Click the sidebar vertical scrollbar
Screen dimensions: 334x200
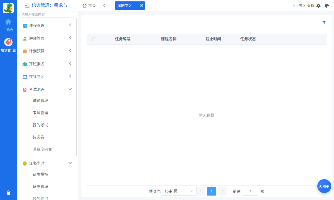pyautogui.click(x=77, y=87)
